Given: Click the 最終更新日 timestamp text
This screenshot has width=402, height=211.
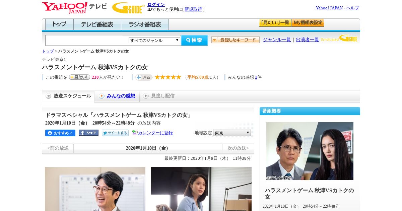Looking at the screenshot, I should point(207,158).
